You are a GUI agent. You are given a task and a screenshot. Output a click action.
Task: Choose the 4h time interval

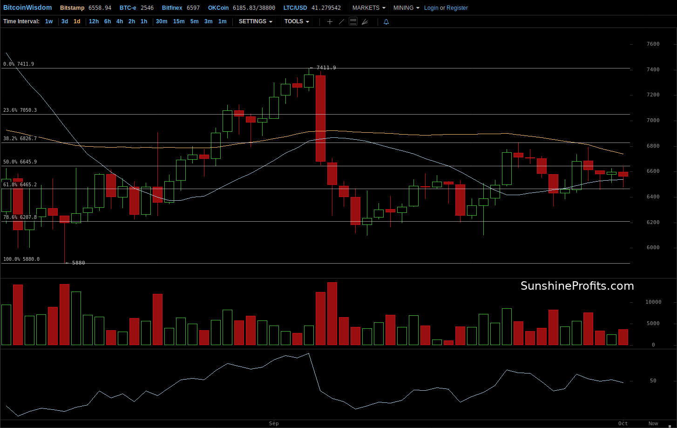pyautogui.click(x=120, y=21)
